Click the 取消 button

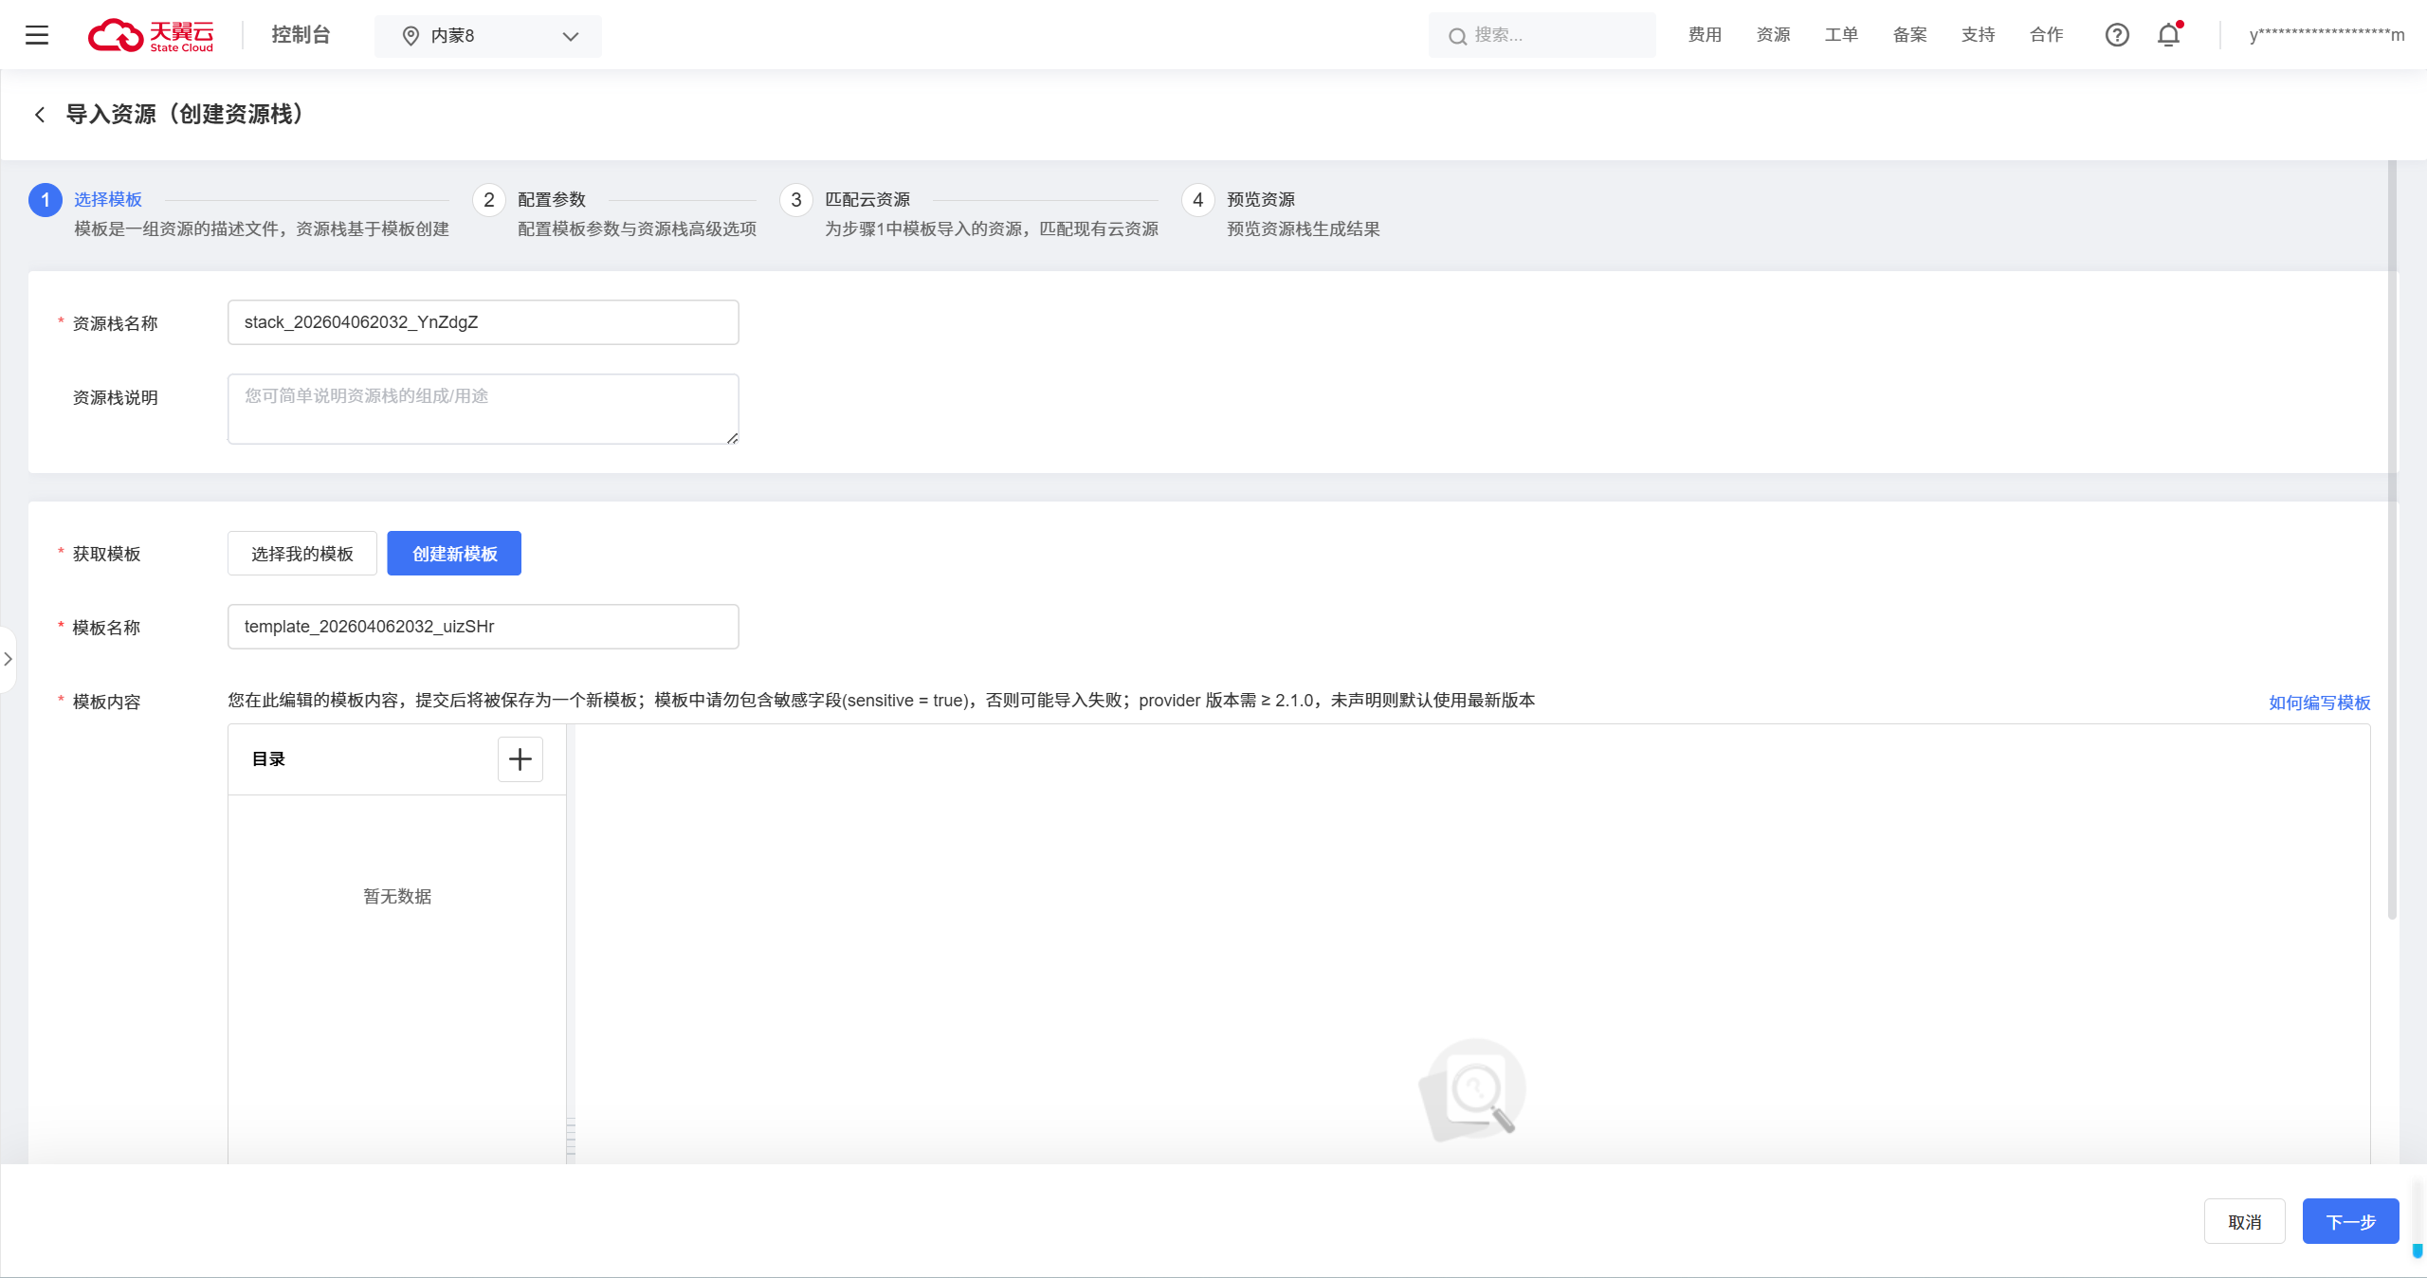pos(2244,1222)
